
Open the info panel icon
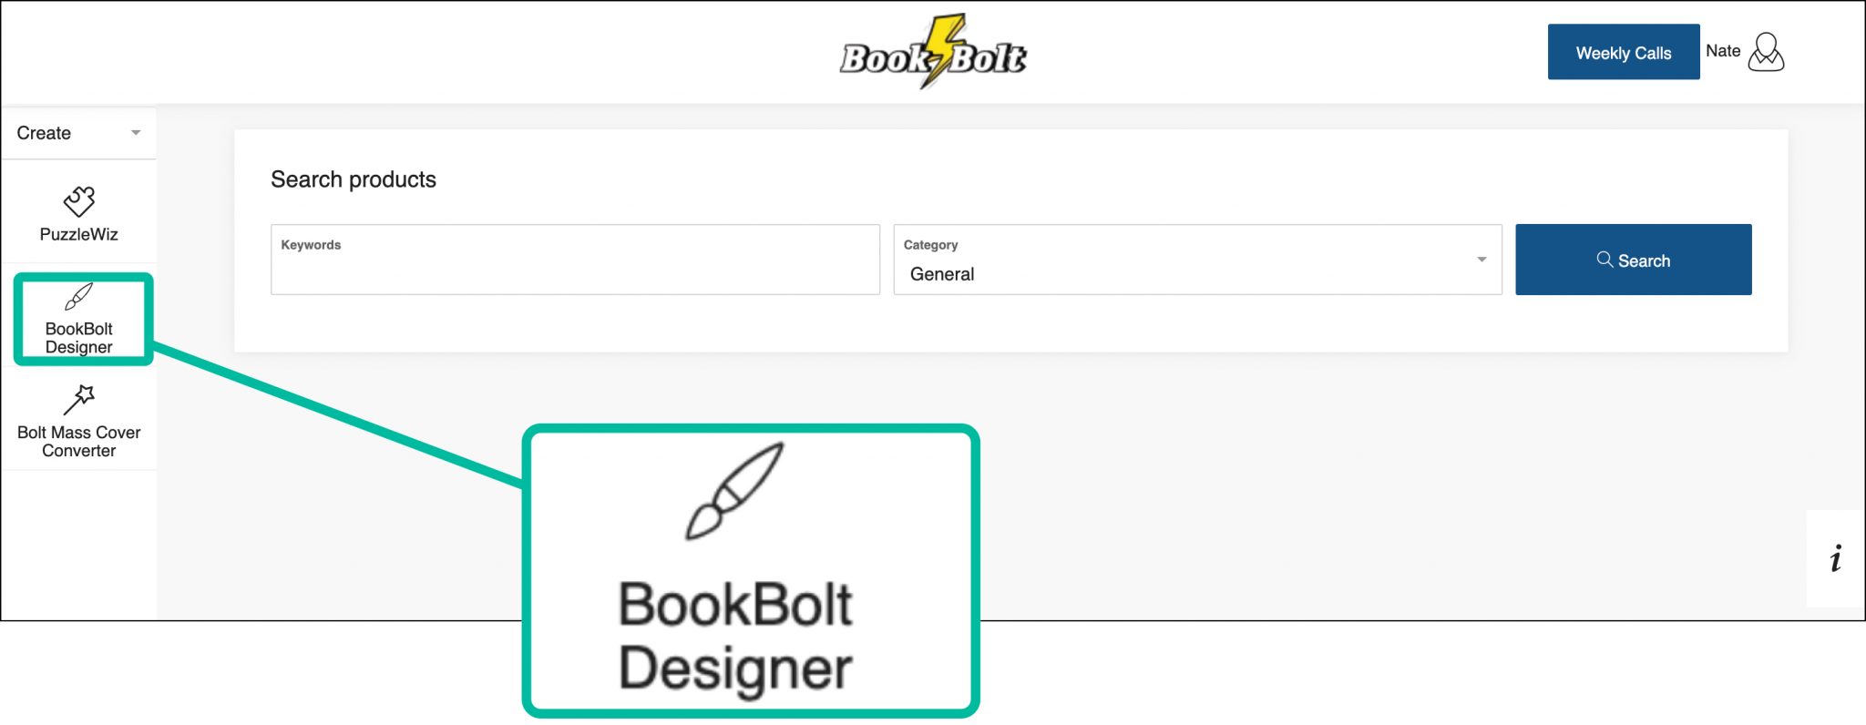click(x=1835, y=558)
